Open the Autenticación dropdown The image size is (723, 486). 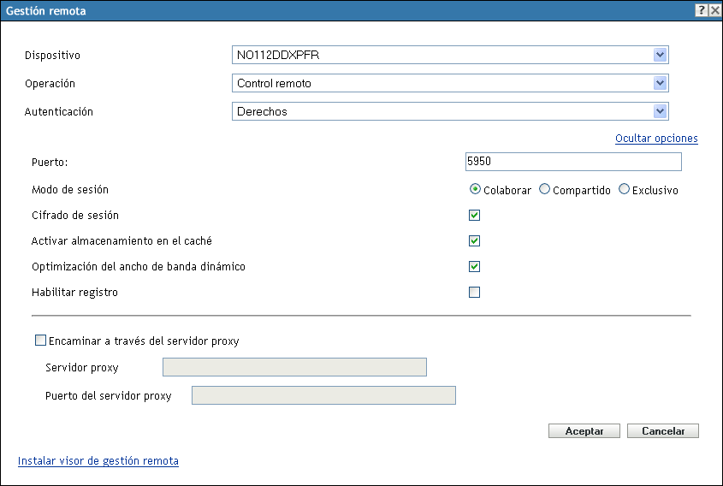tap(660, 111)
